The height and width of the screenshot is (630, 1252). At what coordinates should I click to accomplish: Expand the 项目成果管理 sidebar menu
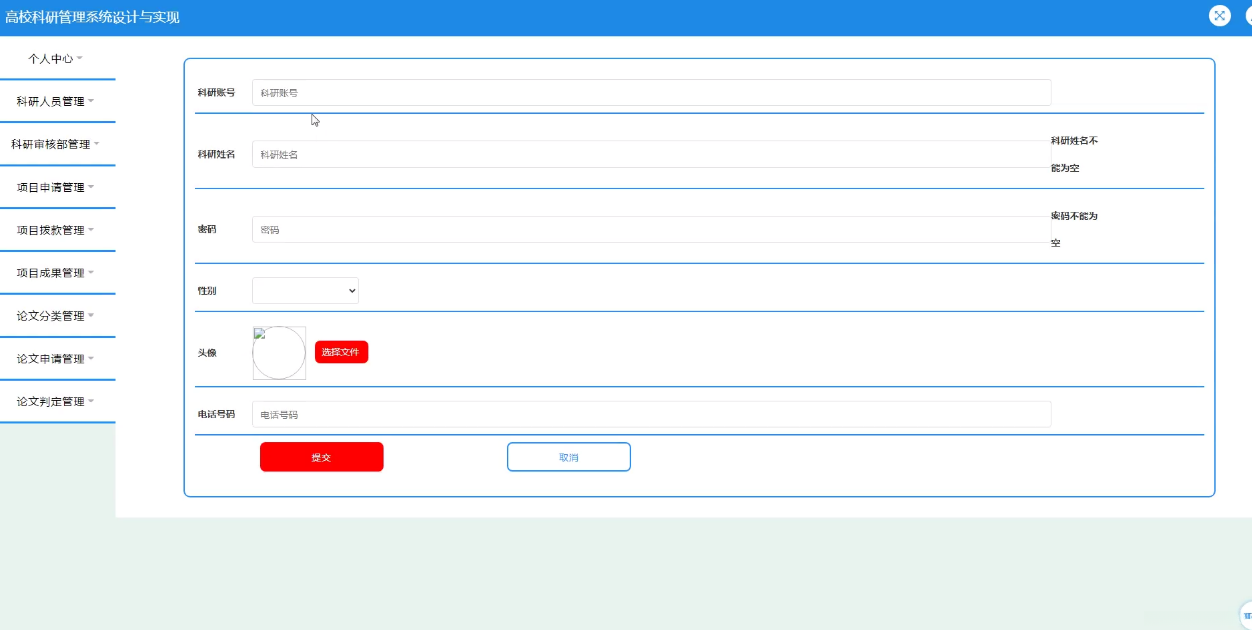55,273
